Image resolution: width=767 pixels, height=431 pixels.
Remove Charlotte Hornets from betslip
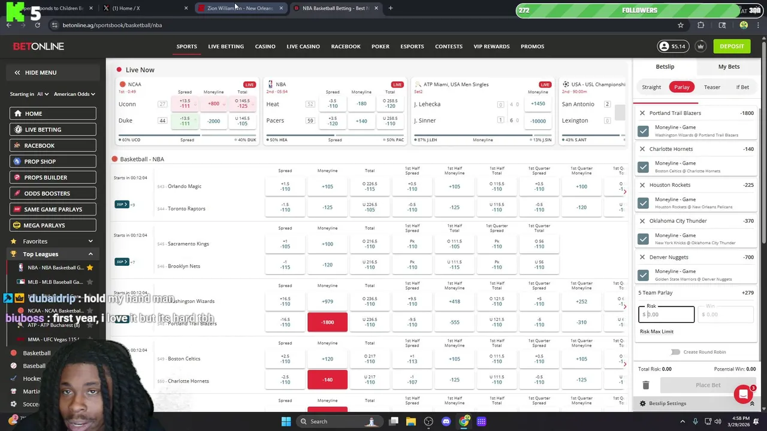click(x=642, y=149)
